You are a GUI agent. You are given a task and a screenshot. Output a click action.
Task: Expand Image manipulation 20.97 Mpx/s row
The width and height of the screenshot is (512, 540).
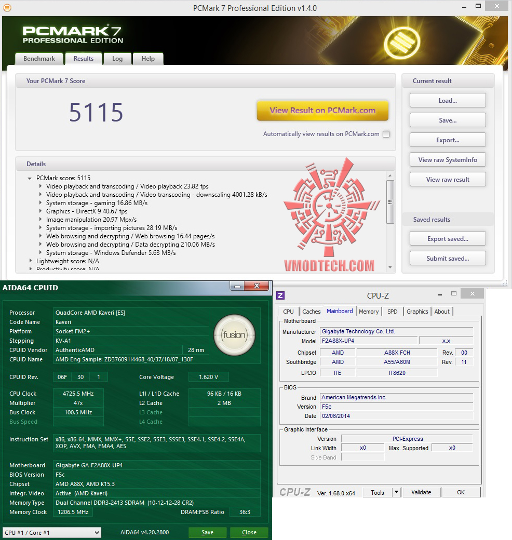[x=41, y=219]
